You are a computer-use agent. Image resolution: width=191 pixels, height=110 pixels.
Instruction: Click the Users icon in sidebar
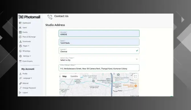pos(20,28)
